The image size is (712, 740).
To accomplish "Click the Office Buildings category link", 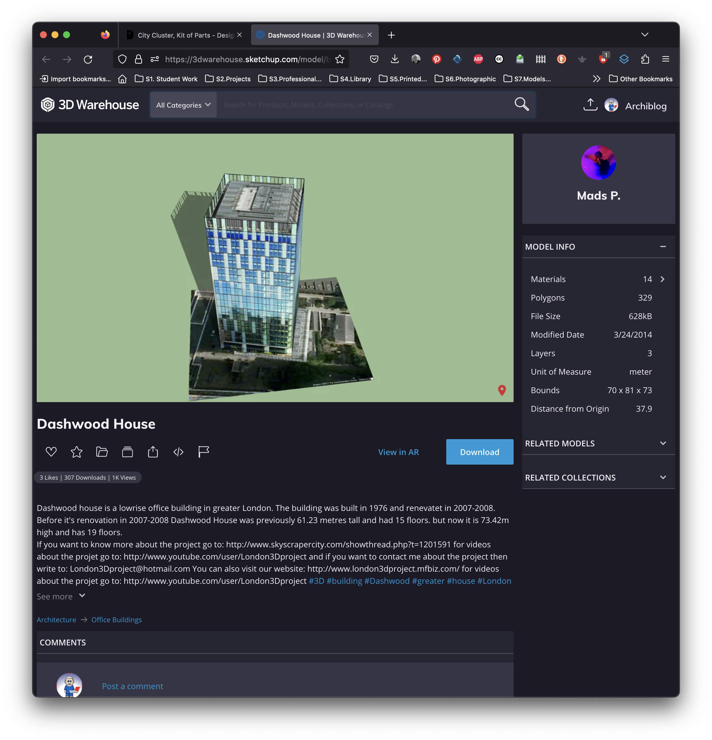I will click(116, 620).
